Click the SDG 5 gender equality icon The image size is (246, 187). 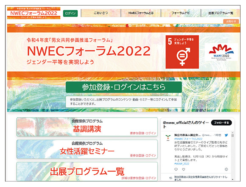coord(182,52)
